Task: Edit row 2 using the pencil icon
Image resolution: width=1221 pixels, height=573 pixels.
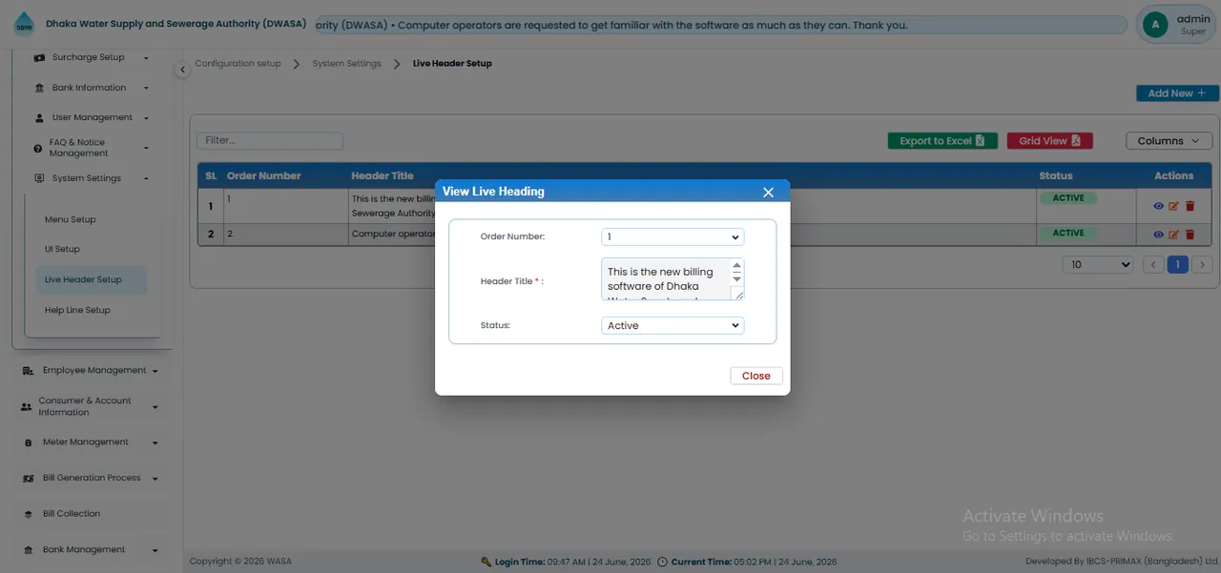Action: pos(1174,235)
